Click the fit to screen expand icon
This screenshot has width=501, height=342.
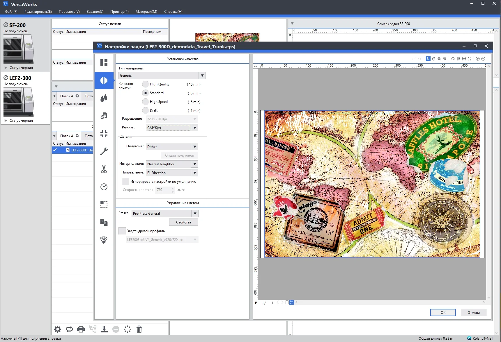tap(470, 59)
